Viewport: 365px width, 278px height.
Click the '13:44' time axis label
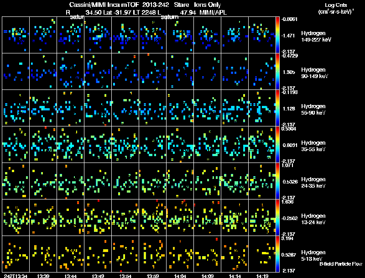click(71, 276)
